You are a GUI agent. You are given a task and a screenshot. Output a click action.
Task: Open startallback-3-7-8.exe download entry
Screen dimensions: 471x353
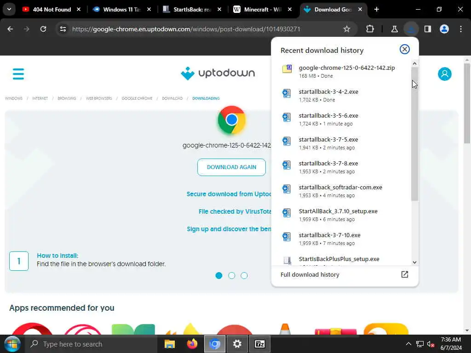pos(341,167)
